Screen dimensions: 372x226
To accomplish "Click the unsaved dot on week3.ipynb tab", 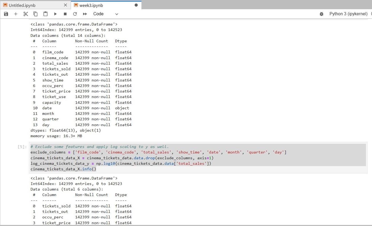I will pyautogui.click(x=136, y=5).
